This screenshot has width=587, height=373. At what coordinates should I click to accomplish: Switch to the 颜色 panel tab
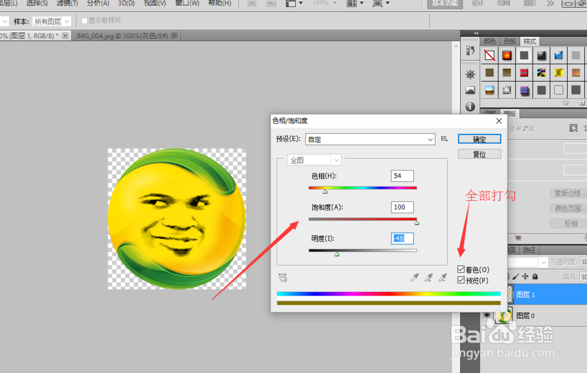490,41
